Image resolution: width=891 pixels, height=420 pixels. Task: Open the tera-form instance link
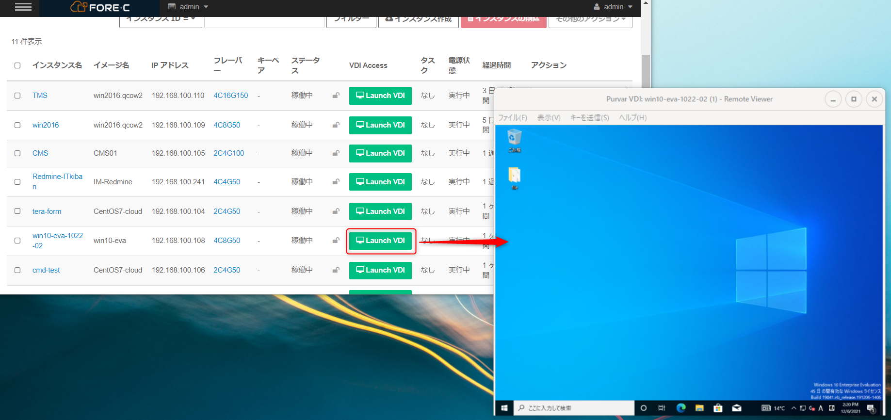pos(47,211)
